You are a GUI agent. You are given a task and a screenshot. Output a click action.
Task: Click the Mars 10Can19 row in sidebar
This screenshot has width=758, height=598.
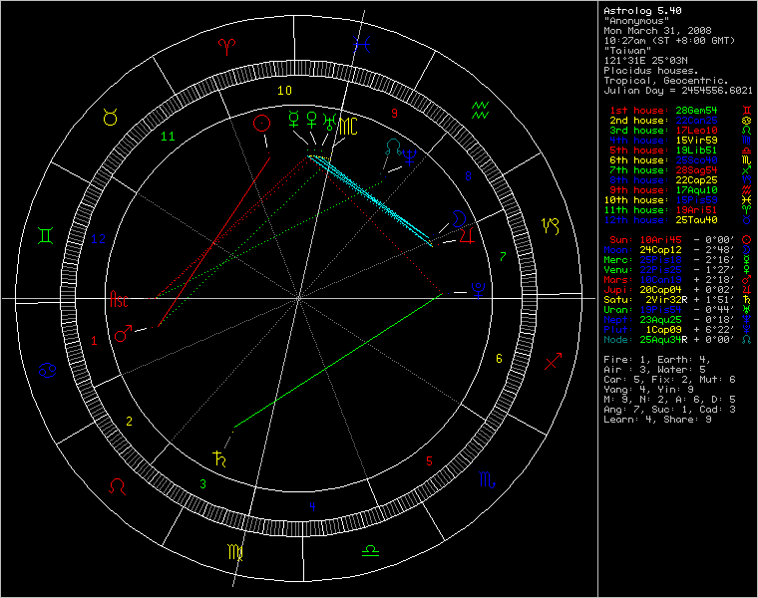click(x=677, y=280)
